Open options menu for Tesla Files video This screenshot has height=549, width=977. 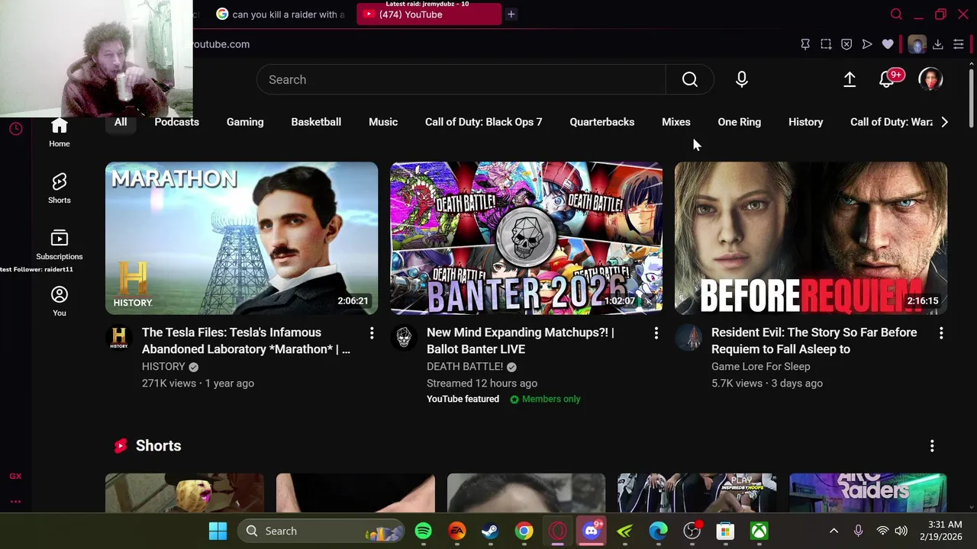coord(372,333)
